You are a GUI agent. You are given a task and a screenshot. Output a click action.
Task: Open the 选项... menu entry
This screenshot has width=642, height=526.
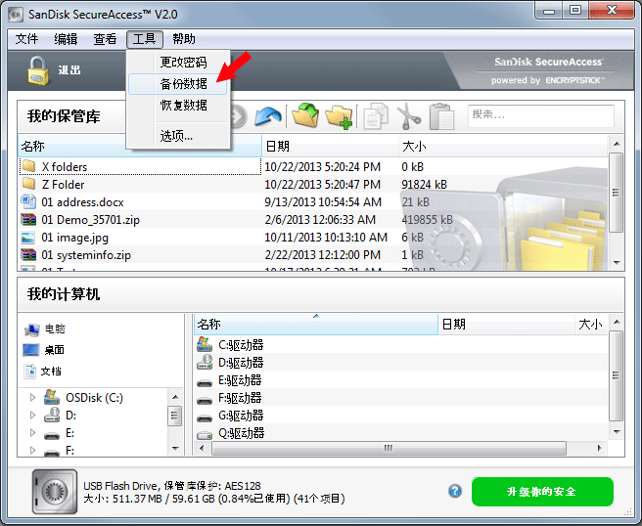coord(176,136)
